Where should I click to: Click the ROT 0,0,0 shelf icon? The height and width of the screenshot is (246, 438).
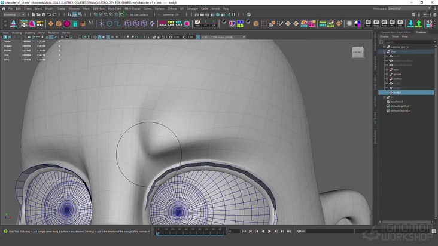(170, 23)
